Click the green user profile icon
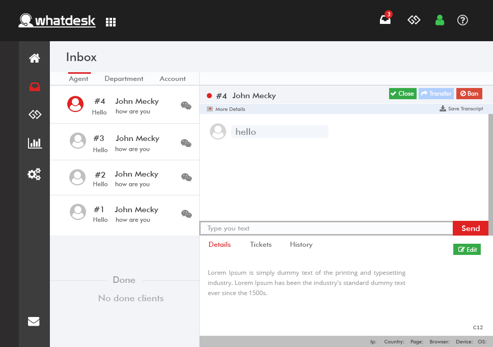 [x=440, y=20]
